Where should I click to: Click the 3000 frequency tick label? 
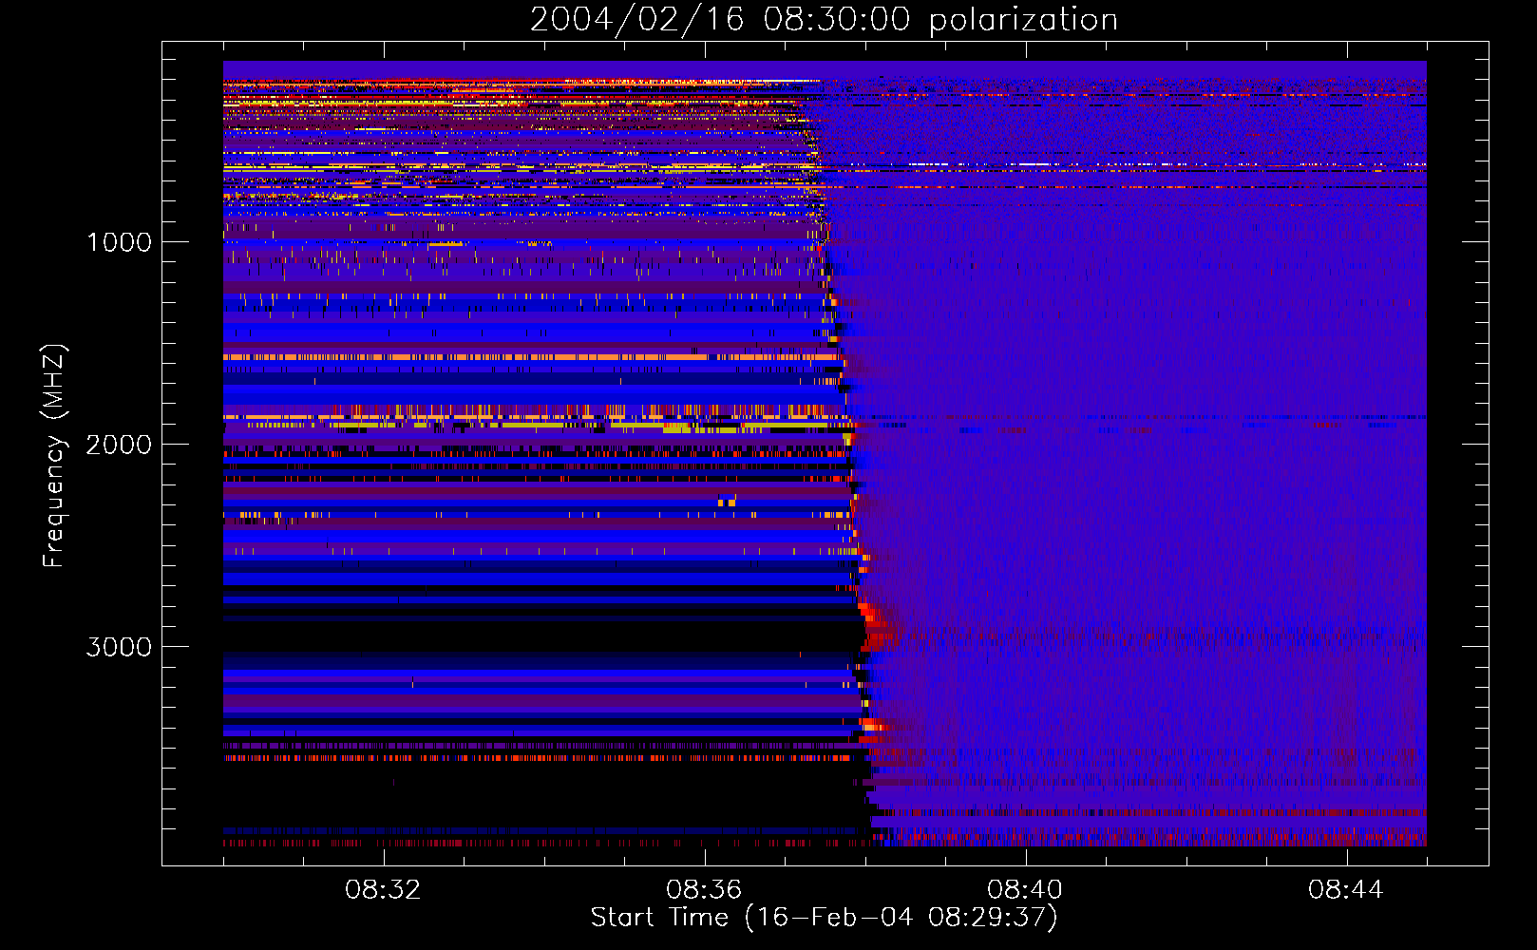(119, 647)
